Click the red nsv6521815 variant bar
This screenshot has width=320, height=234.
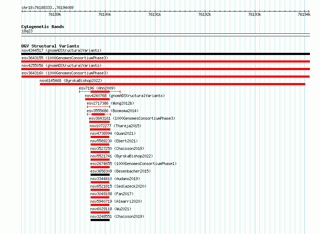[100, 190]
